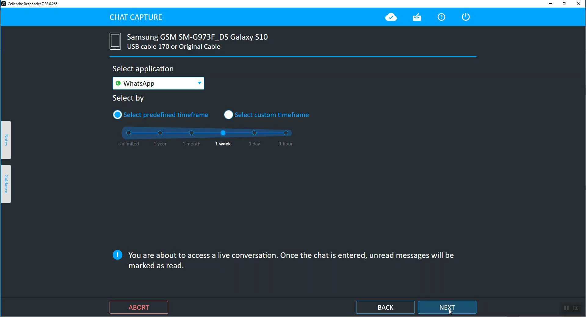Set timeframe slider to Unlimited
The image size is (586, 317).
pos(128,133)
